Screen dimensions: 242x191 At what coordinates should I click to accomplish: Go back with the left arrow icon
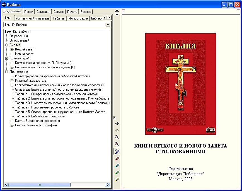click(117, 124)
